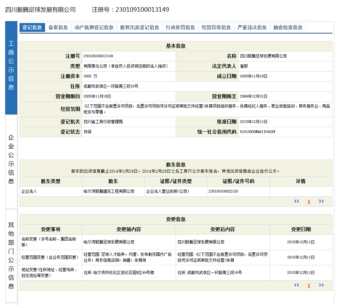Click establishment date value in 成立日期 row
Screen dimensions: 337x305
point(254,76)
